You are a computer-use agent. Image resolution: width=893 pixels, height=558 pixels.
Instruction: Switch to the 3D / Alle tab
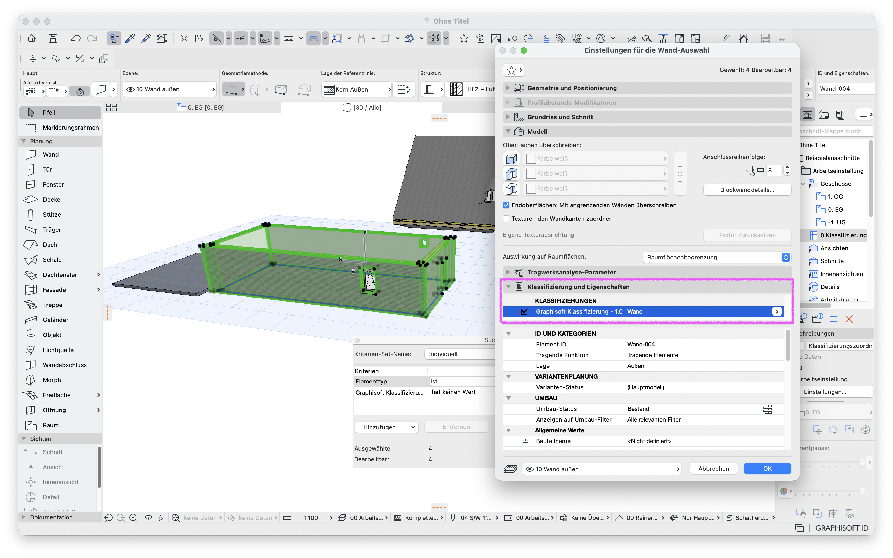click(x=362, y=107)
